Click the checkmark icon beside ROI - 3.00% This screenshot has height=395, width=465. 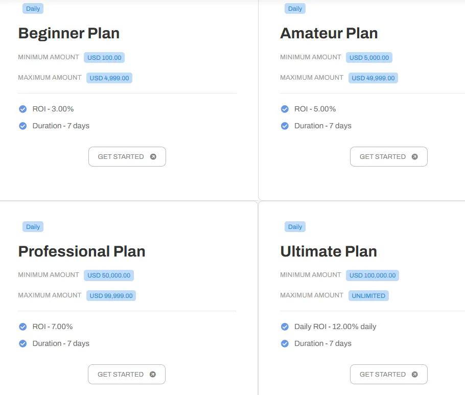(x=23, y=109)
